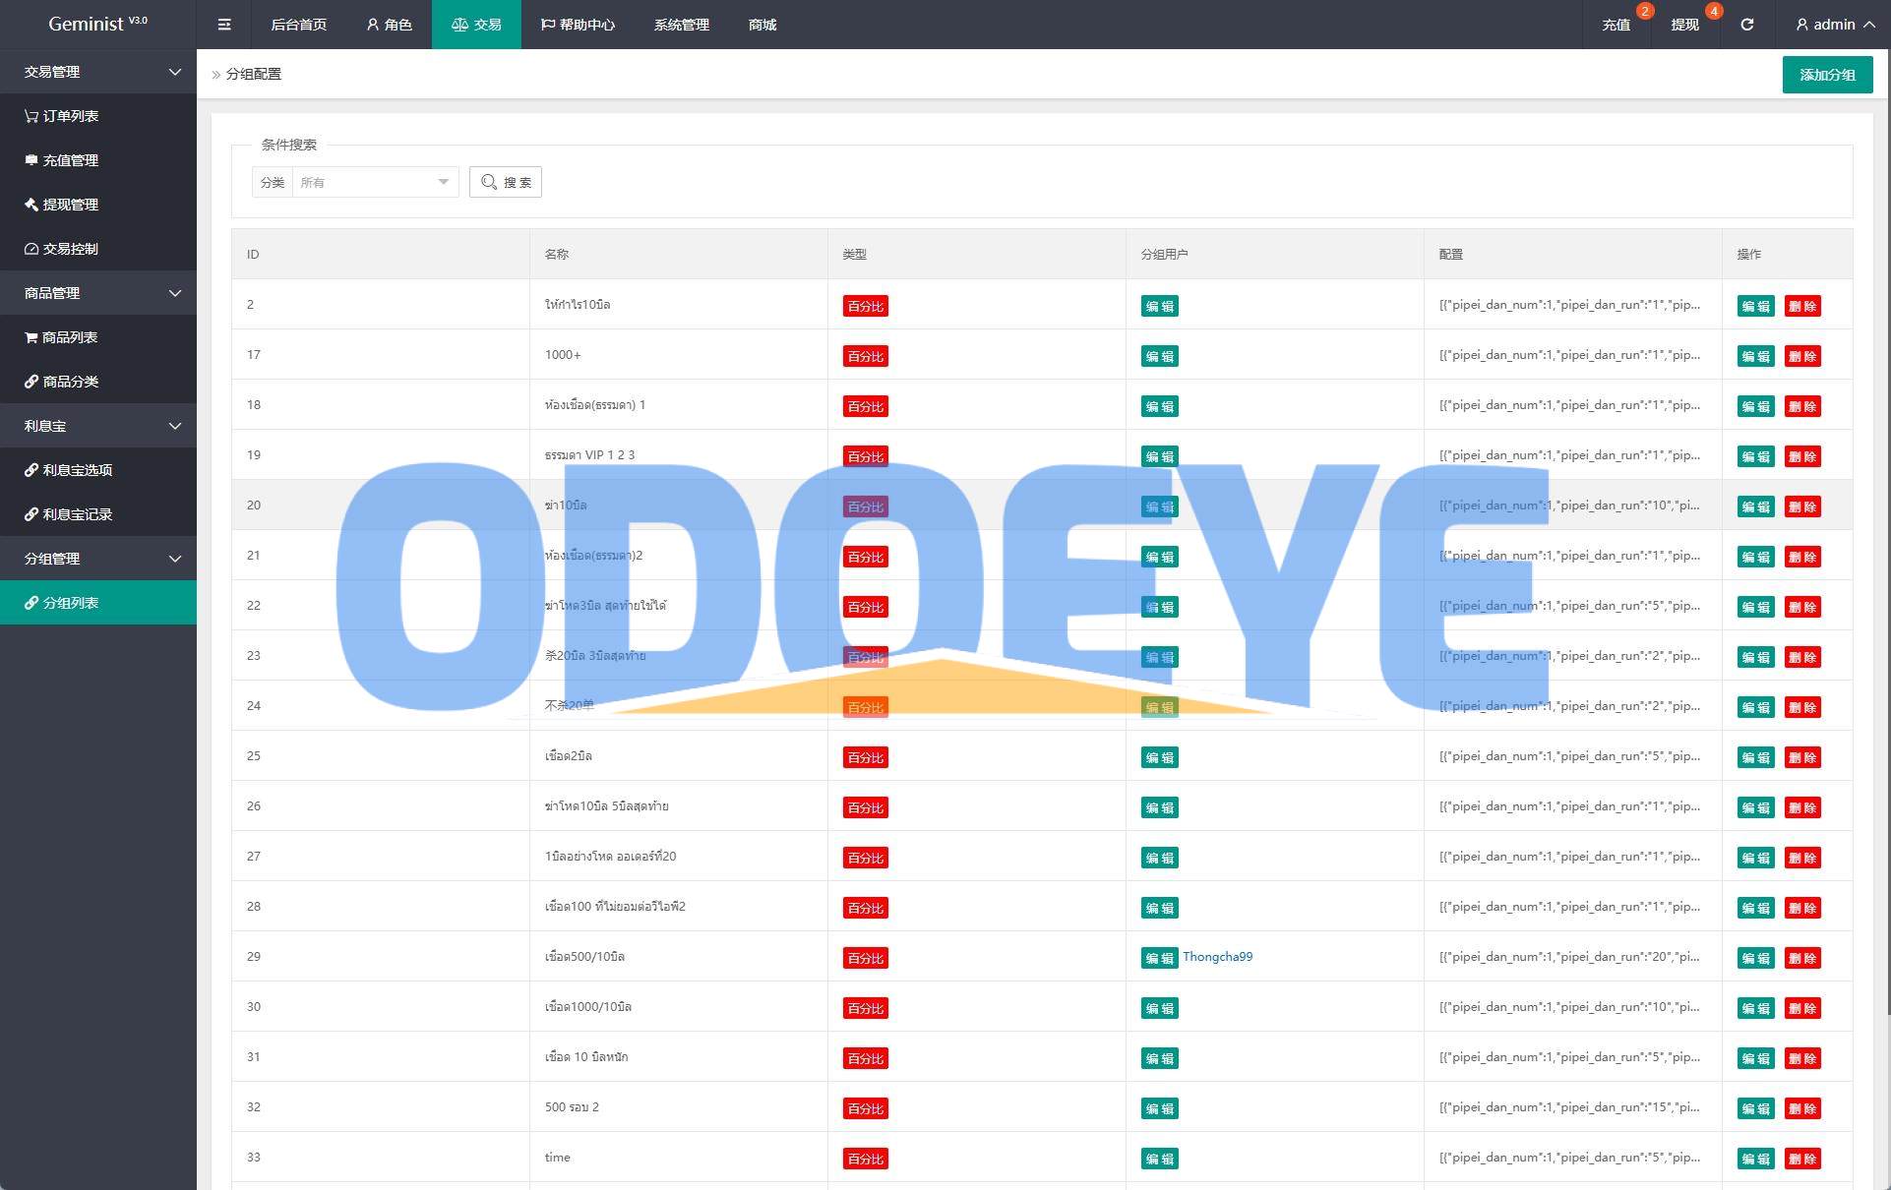
Task: Expand the admin user menu
Action: (x=1834, y=25)
